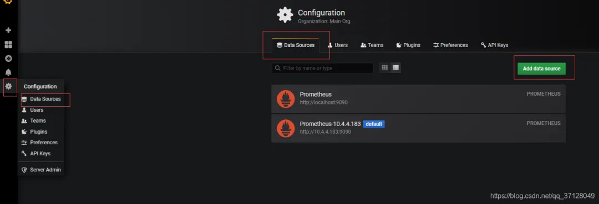Switch to list view layout
The image size is (599, 204).
[x=395, y=68]
